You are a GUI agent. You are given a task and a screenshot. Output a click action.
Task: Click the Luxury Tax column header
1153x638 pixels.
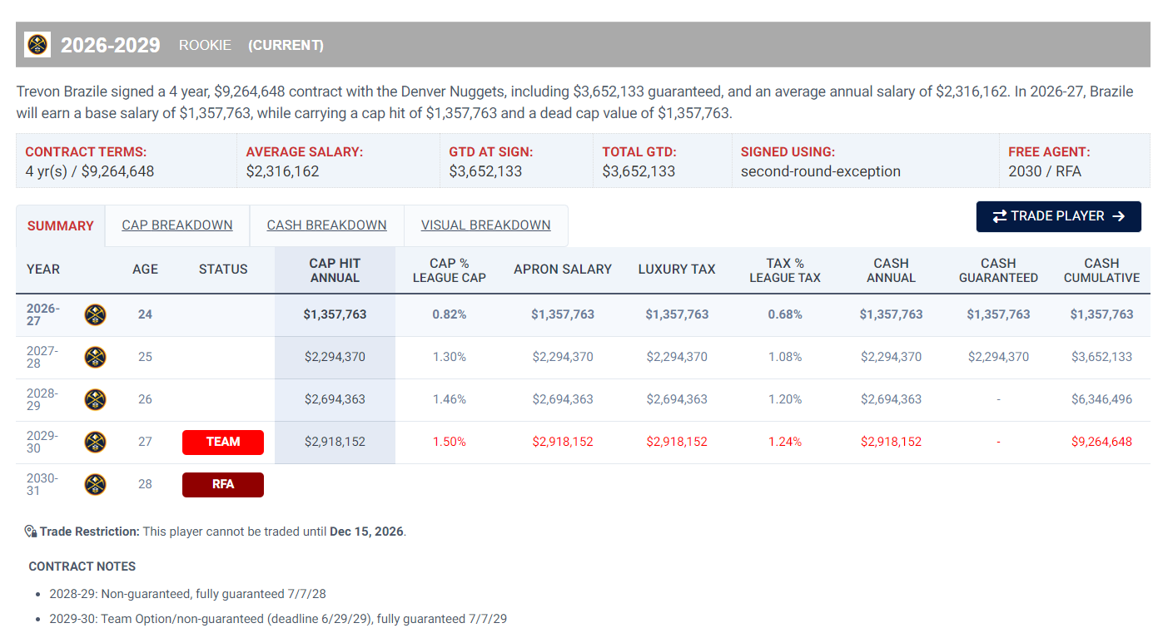click(x=677, y=270)
